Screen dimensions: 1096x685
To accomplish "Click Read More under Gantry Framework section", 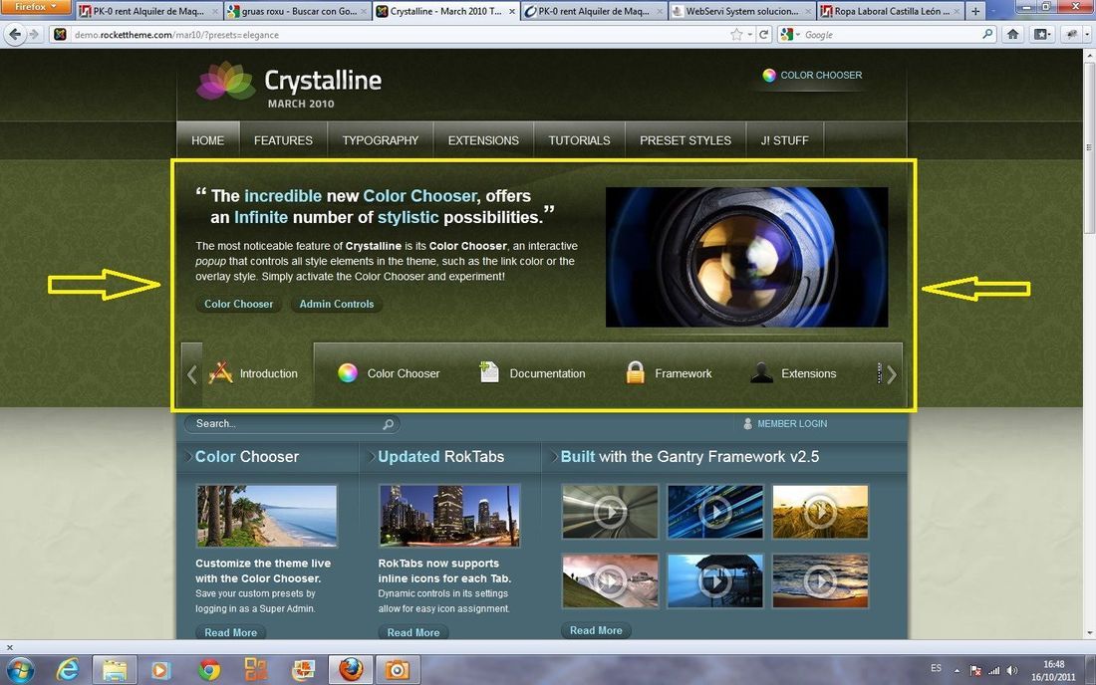I will pos(596,630).
